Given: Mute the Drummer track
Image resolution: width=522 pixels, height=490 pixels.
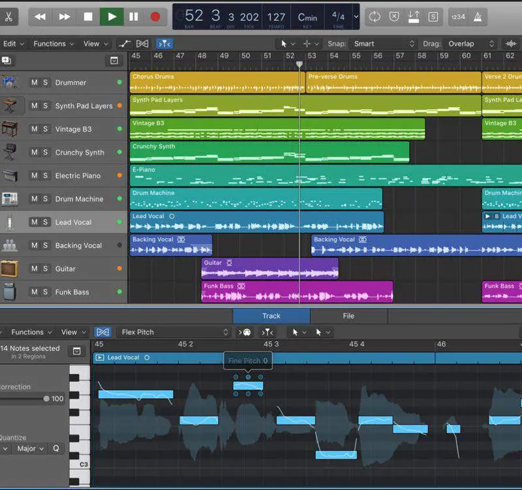Looking at the screenshot, I should point(35,82).
